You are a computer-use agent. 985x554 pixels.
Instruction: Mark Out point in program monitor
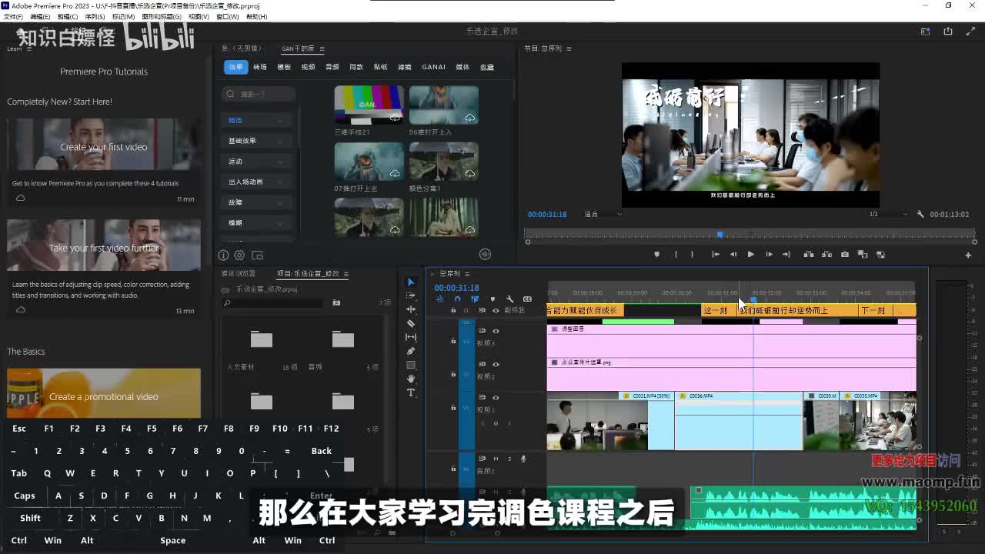click(693, 255)
